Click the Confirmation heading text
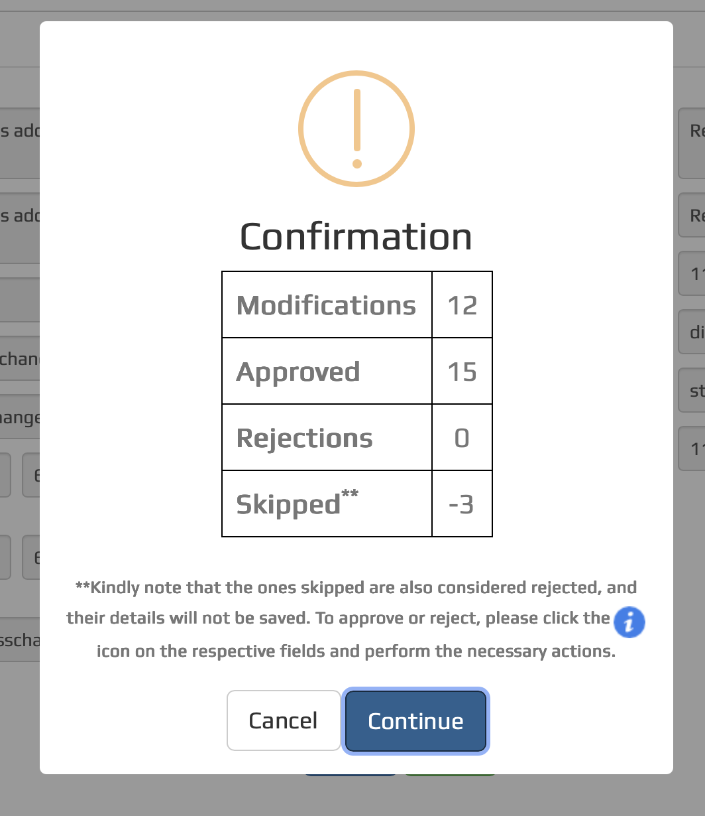 coord(356,236)
